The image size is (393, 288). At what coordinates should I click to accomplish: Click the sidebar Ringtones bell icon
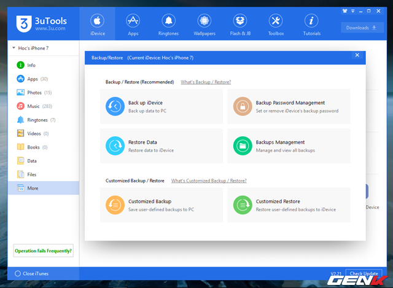(20, 120)
